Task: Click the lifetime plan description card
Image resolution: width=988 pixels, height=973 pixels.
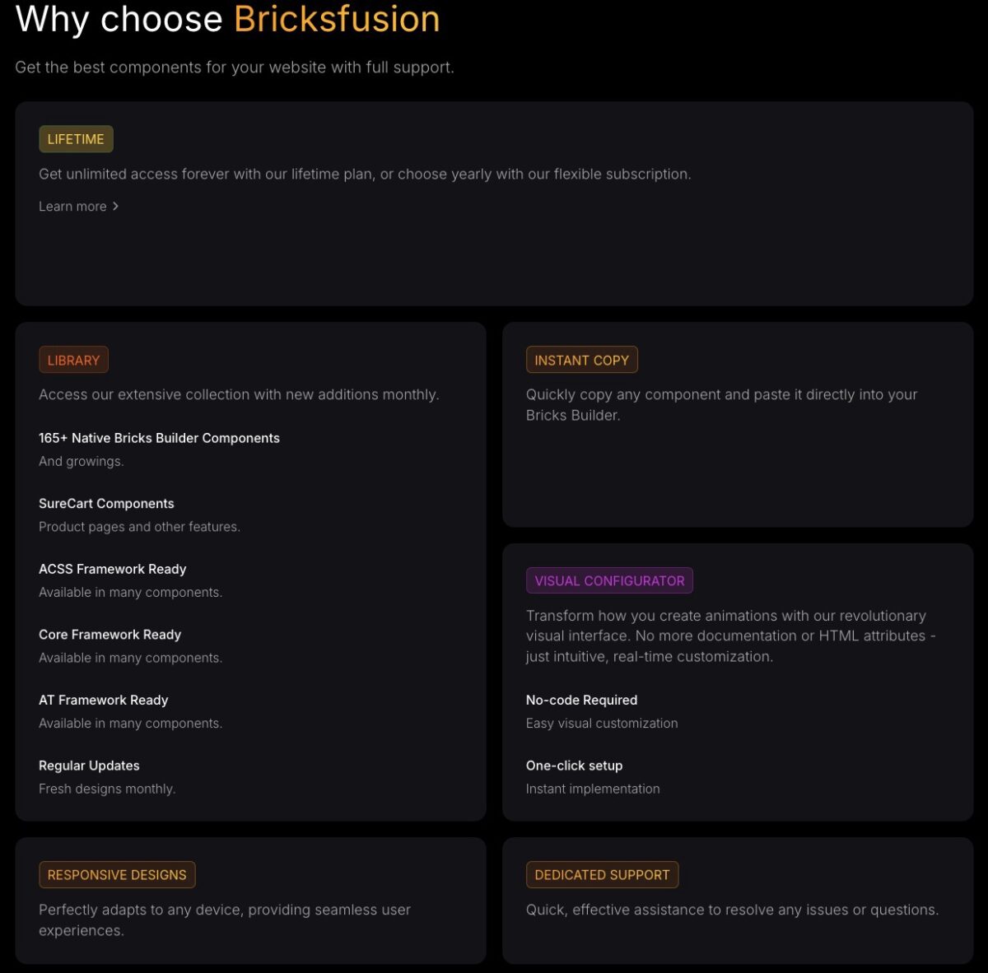Action: 366,174
